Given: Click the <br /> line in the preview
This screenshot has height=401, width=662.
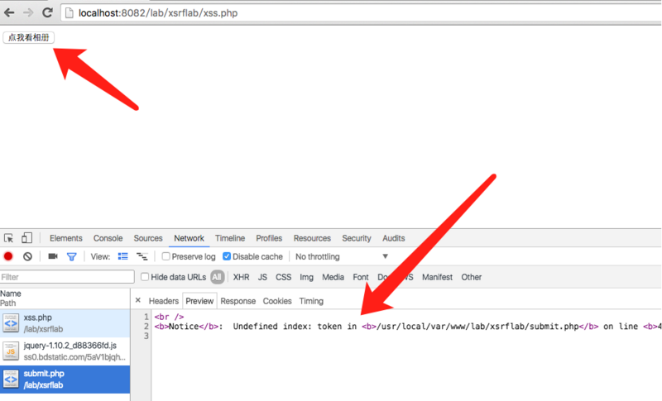Looking at the screenshot, I should point(169,317).
